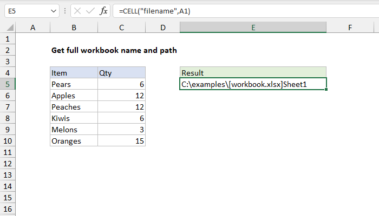379x216 pixels.
Task: Click the Apples quantity cell showing 12
Action: 122,96
